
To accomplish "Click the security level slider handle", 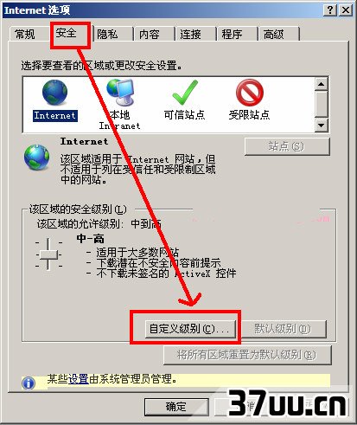I will point(48,254).
